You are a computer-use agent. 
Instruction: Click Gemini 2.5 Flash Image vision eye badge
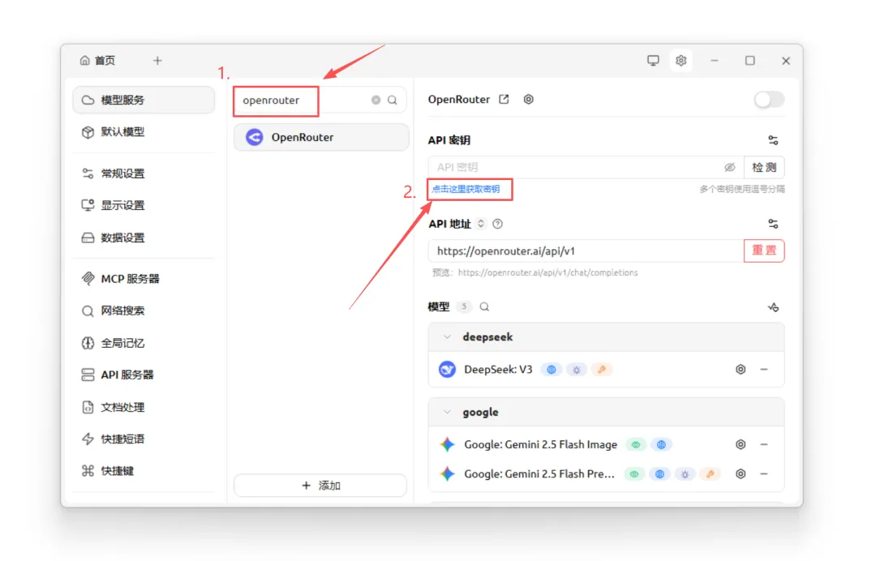point(636,445)
